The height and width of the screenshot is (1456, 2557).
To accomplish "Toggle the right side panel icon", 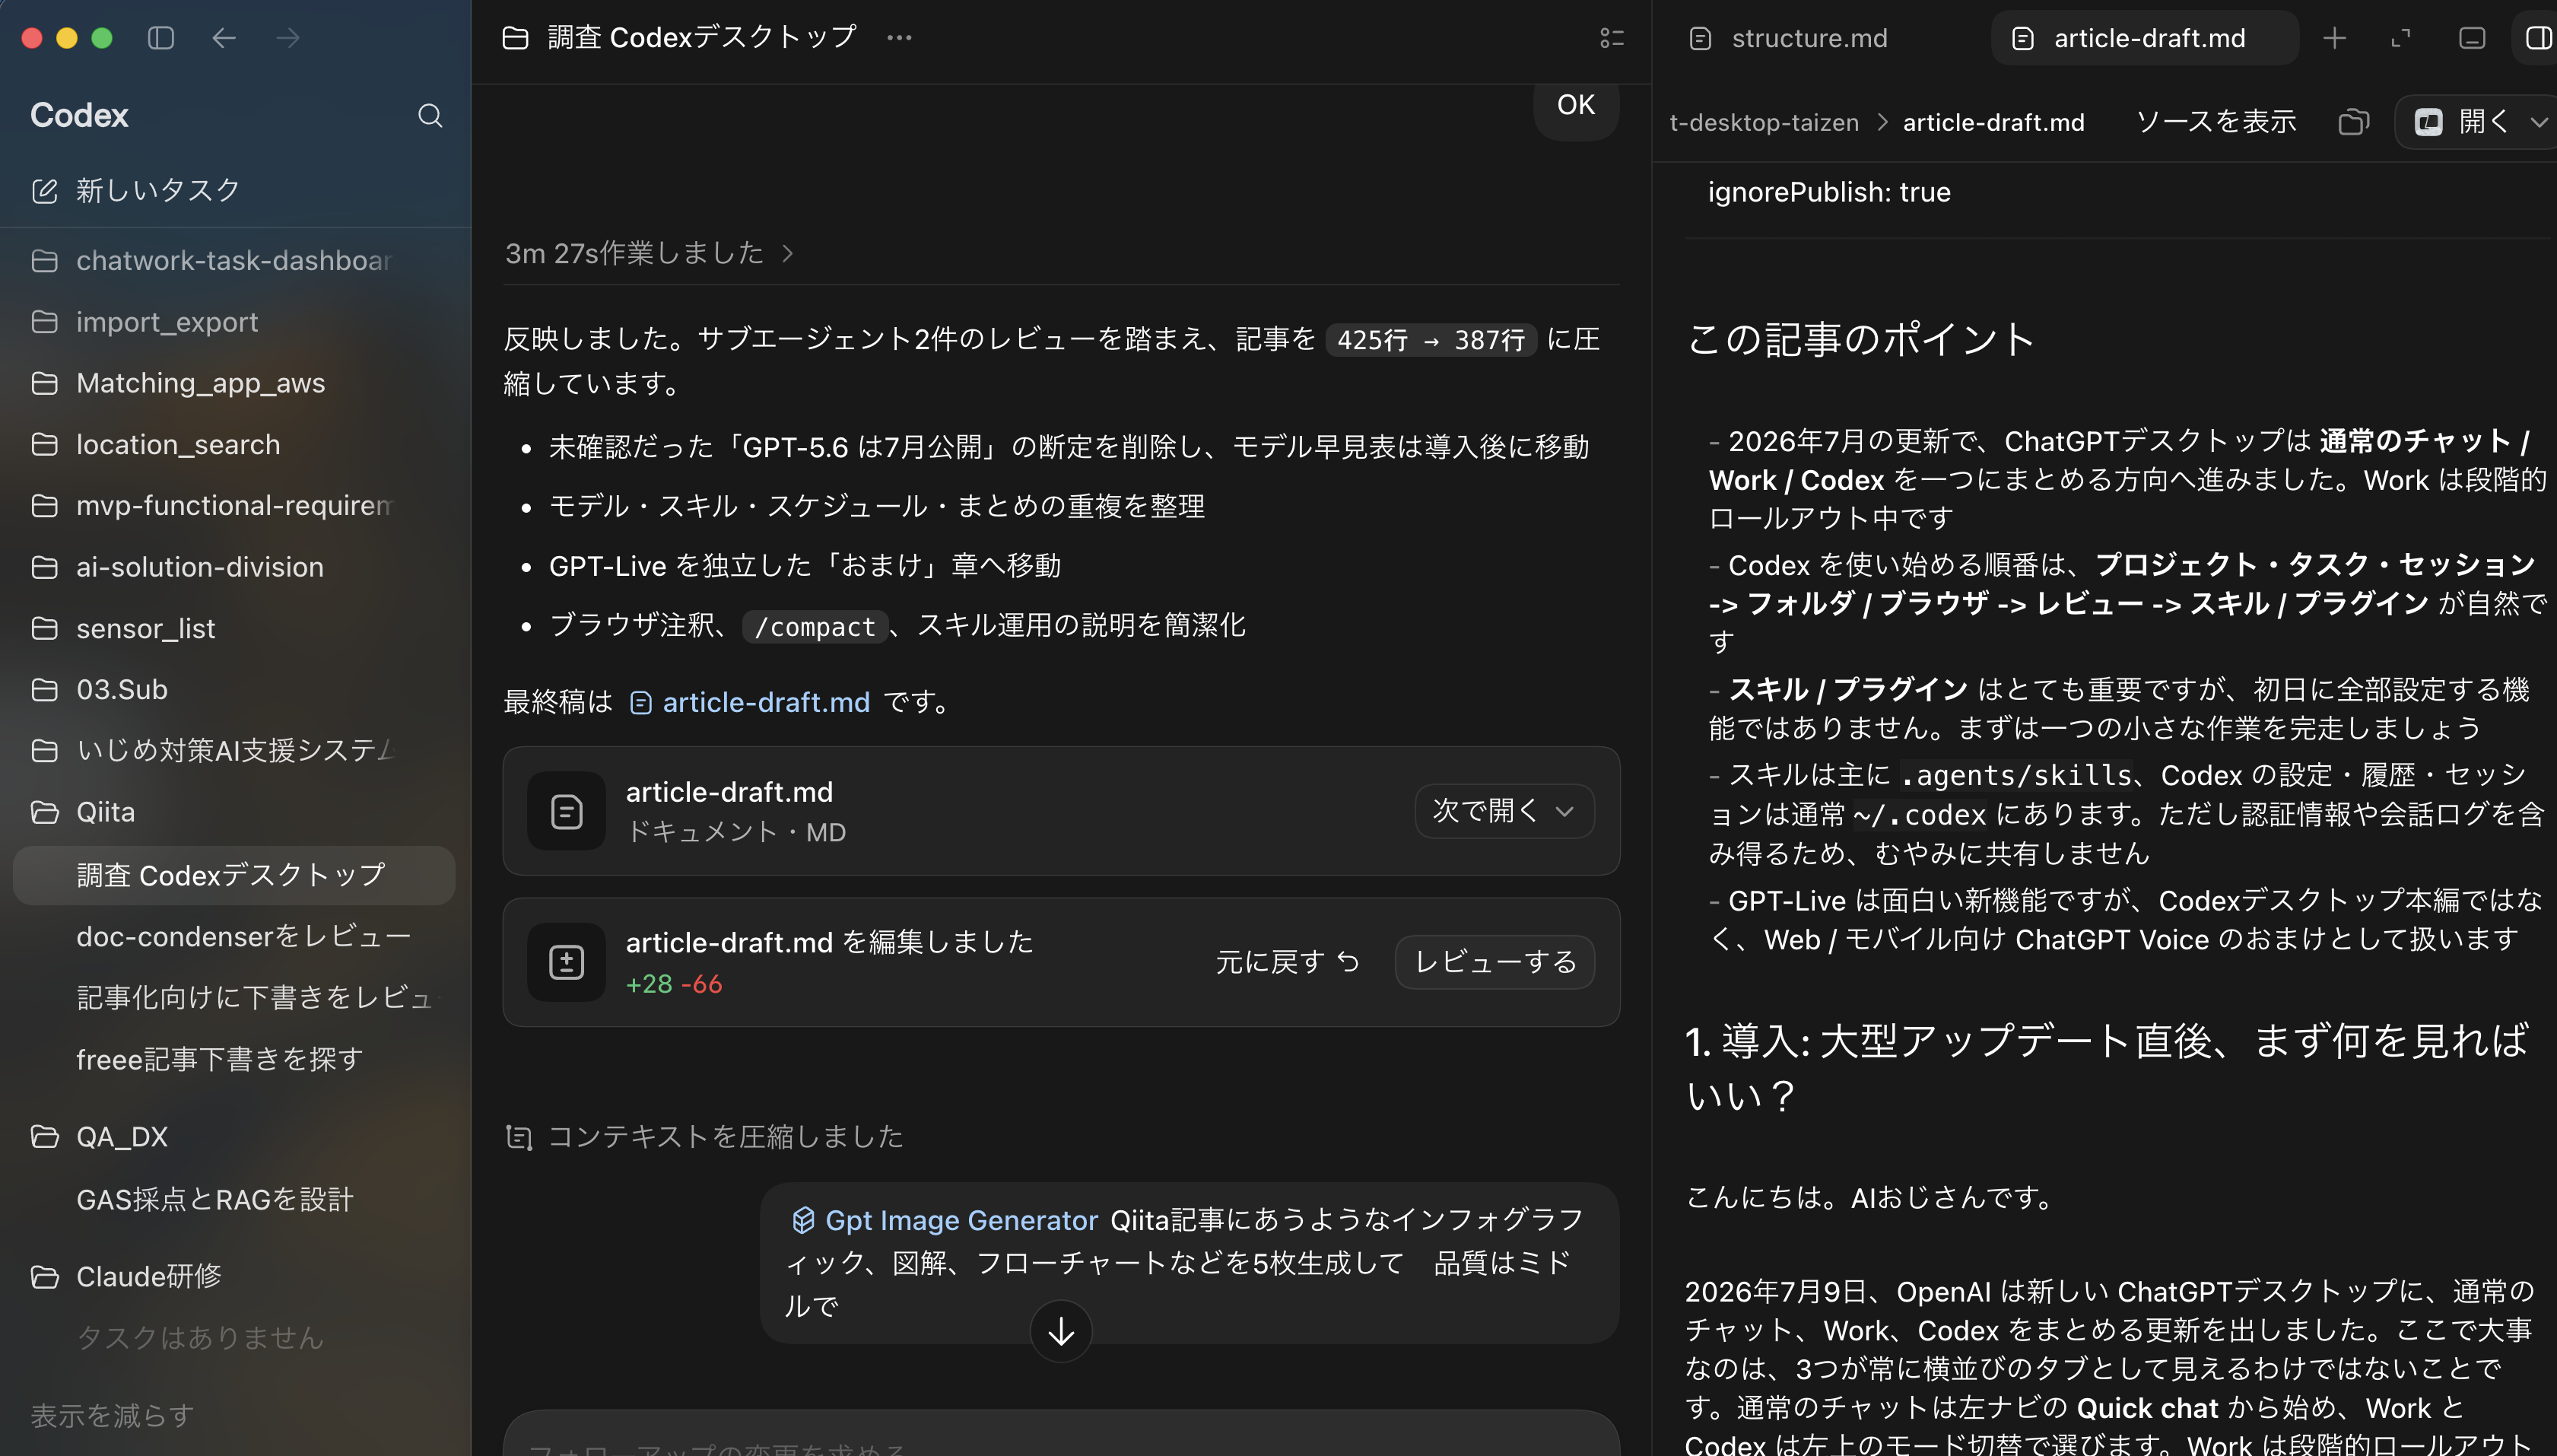I will point(2538,38).
